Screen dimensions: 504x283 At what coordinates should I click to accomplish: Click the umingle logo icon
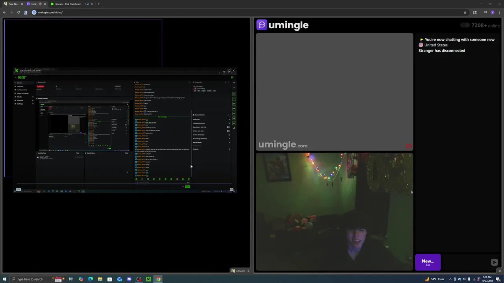[x=262, y=25]
